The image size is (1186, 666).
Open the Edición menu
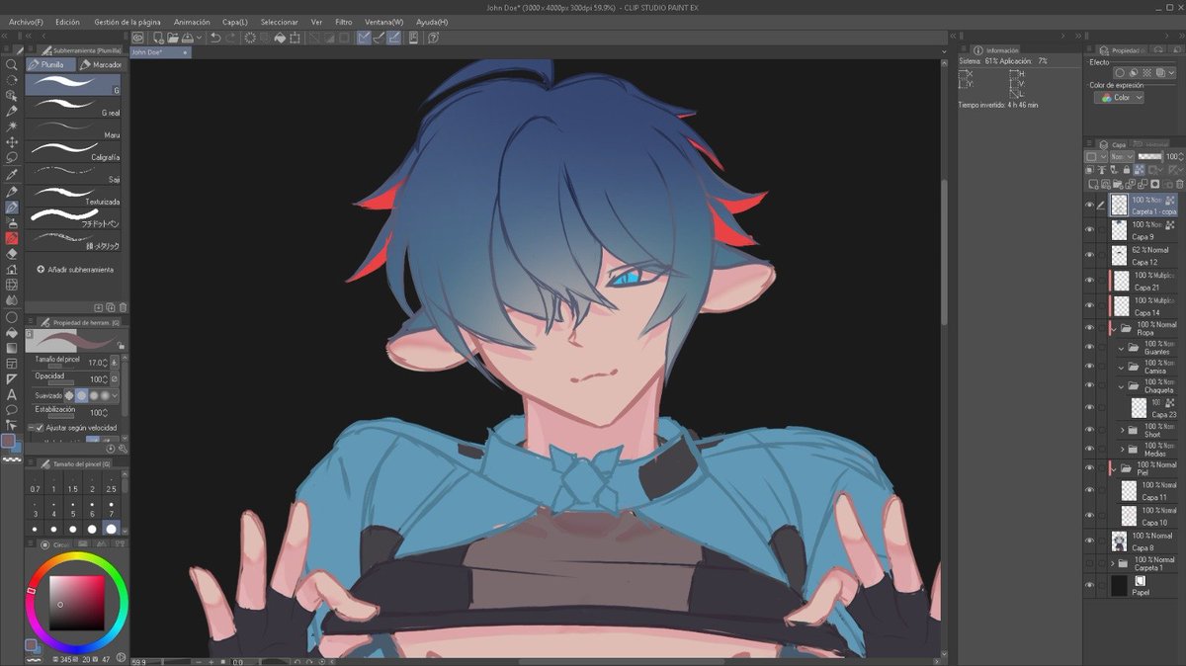coord(68,21)
